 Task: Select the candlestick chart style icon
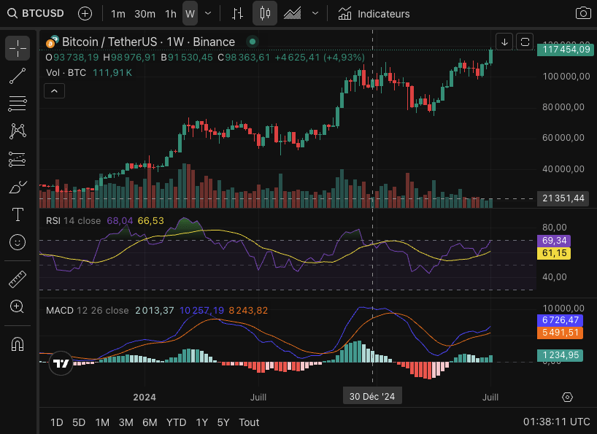click(x=265, y=13)
